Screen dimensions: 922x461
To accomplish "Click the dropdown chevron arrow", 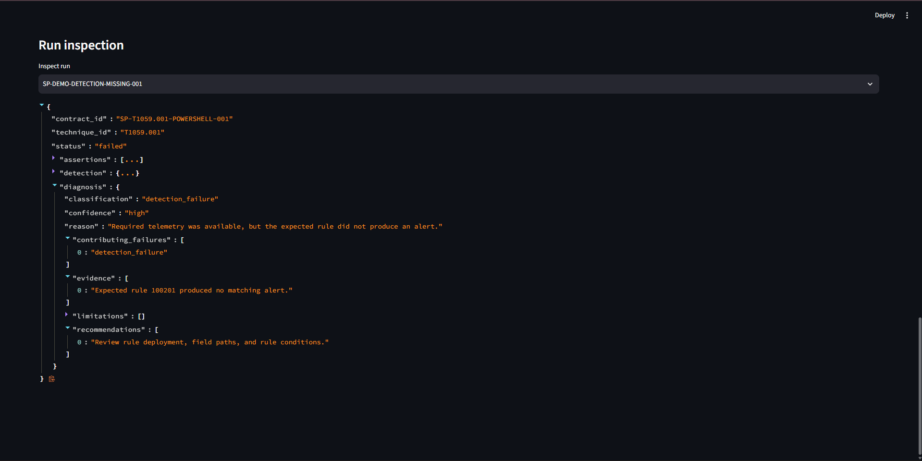I will pyautogui.click(x=870, y=84).
